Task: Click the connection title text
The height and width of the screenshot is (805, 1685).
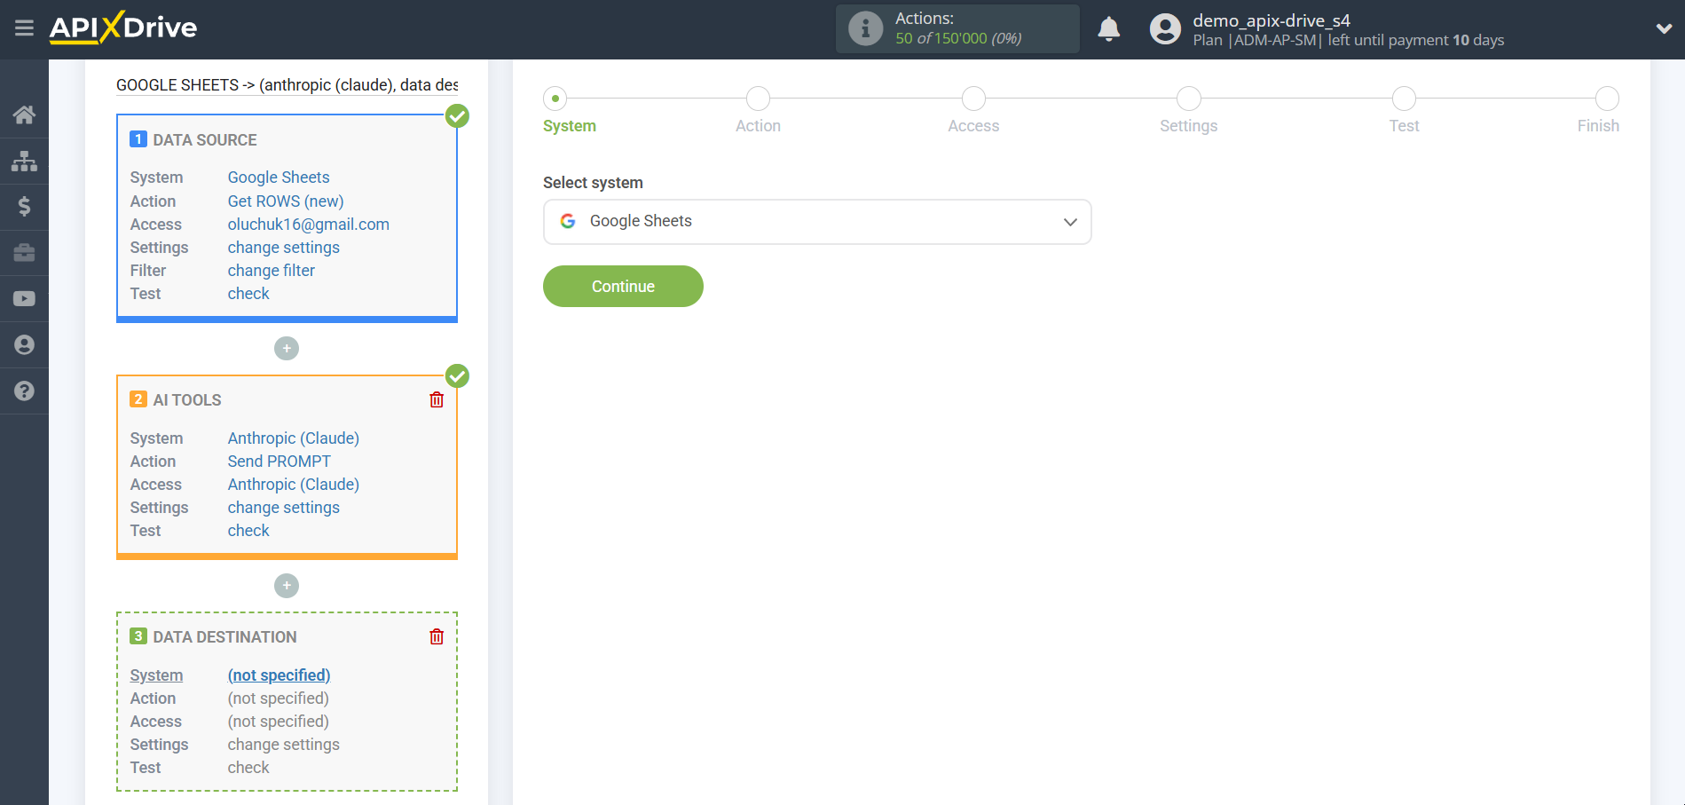Action: click(x=287, y=85)
